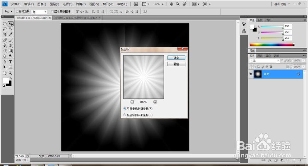Click the Background layer thumbnail

tap(258, 74)
